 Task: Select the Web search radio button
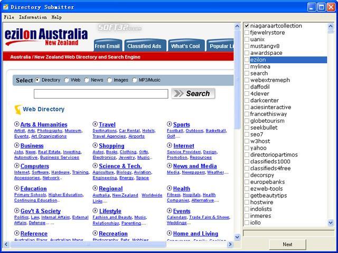tap(67, 80)
